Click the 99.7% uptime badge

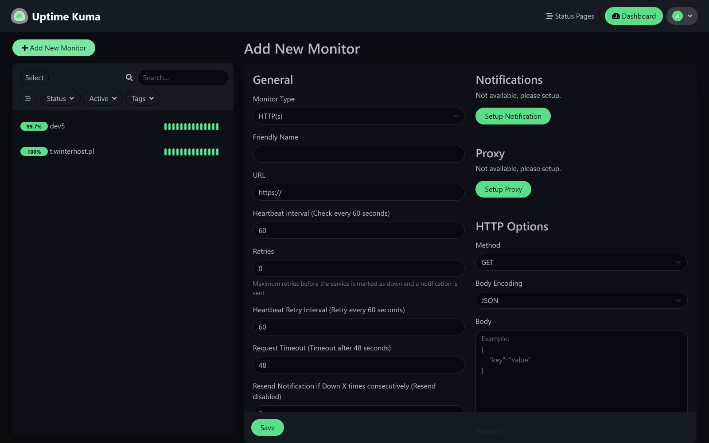[x=34, y=126]
